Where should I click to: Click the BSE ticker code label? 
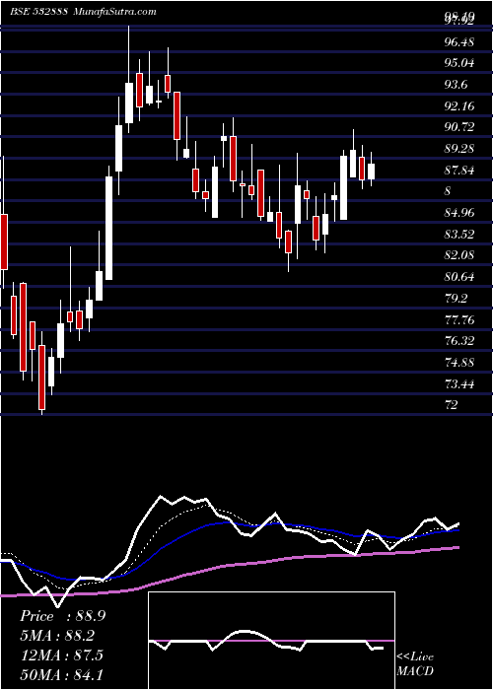(x=38, y=12)
